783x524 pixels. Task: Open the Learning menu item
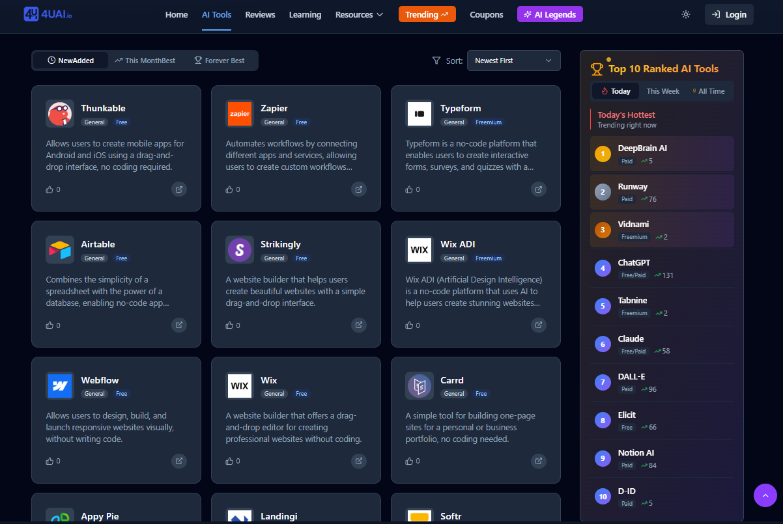coord(305,14)
